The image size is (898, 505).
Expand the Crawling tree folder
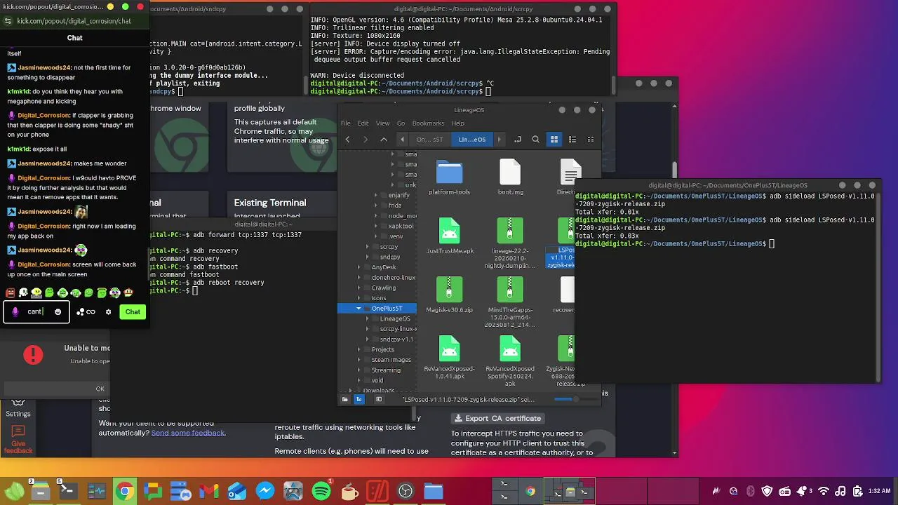tap(358, 288)
